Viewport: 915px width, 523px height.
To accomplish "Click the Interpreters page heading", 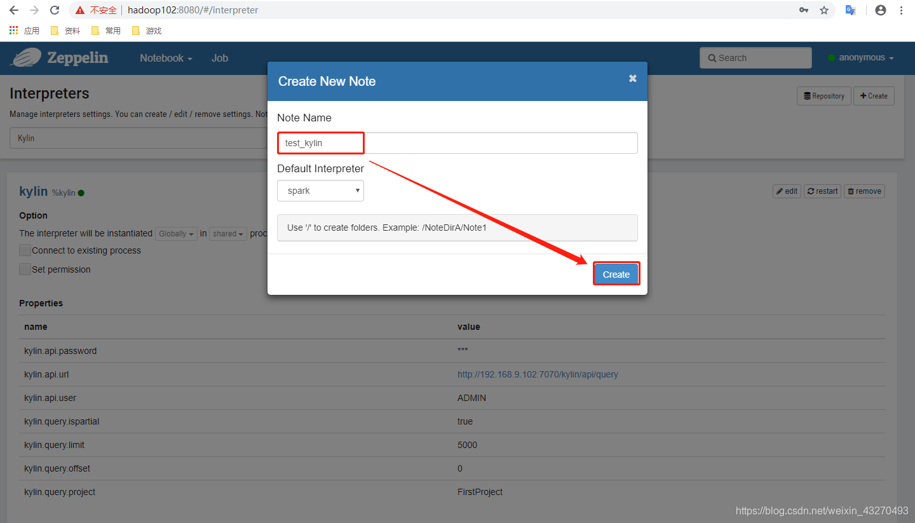I will point(50,93).
